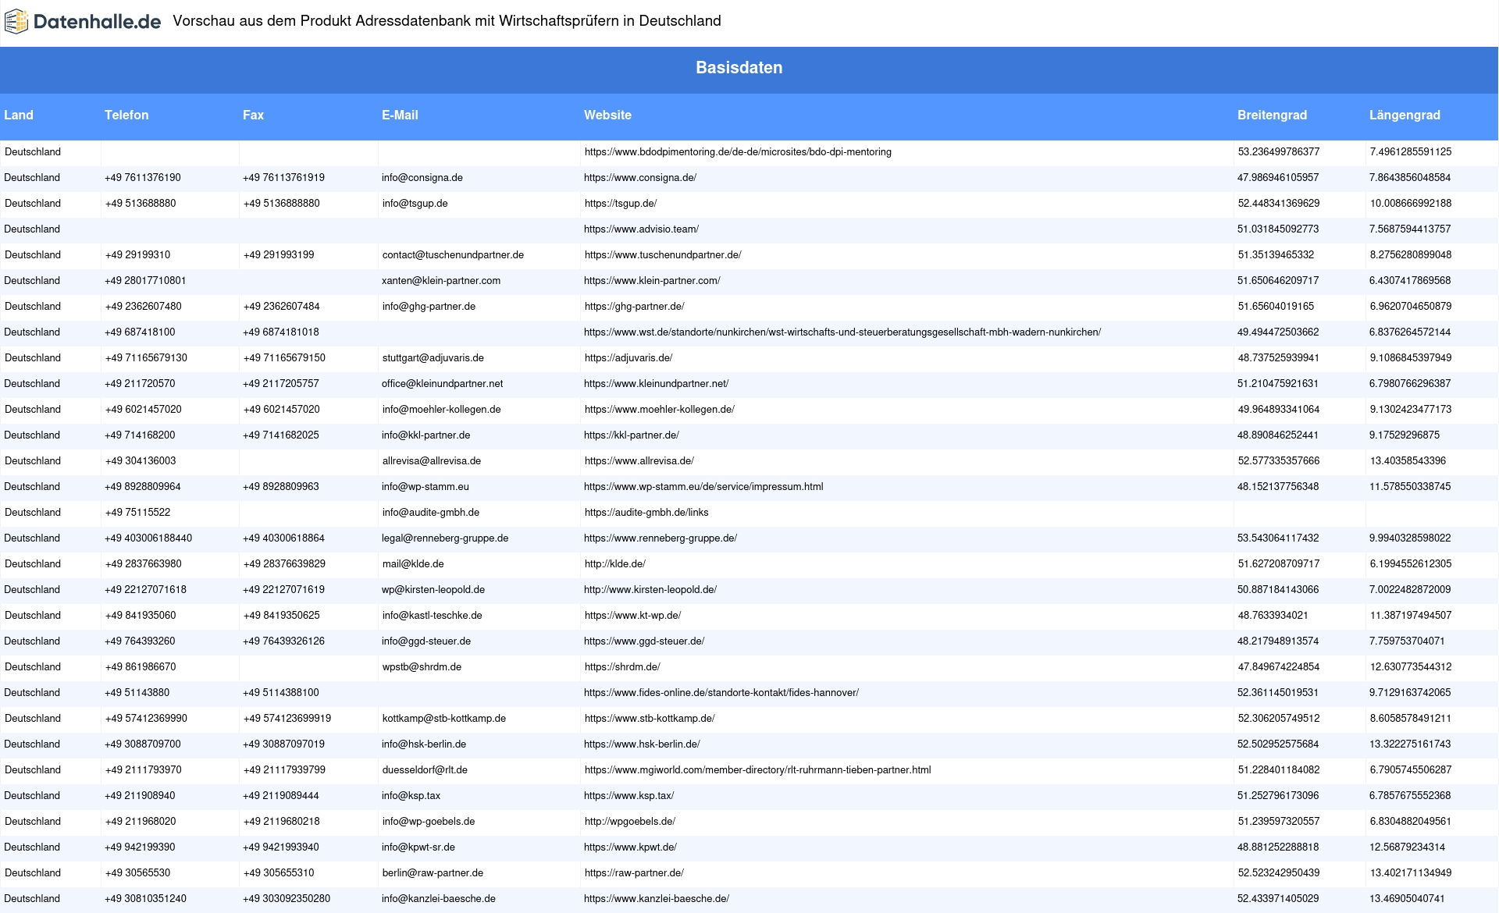Click the Fax column header
The width and height of the screenshot is (1499, 913).
tap(253, 115)
